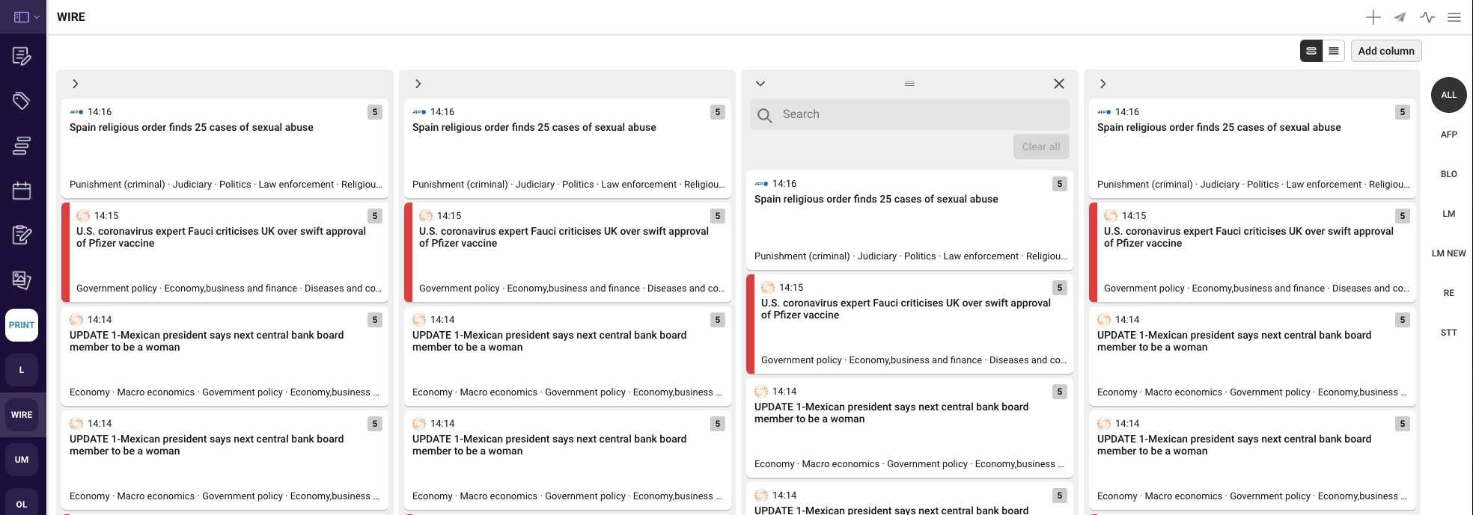Viewport: 1473px width, 515px height.
Task: Click the plus icon in top bar
Action: [x=1373, y=17]
